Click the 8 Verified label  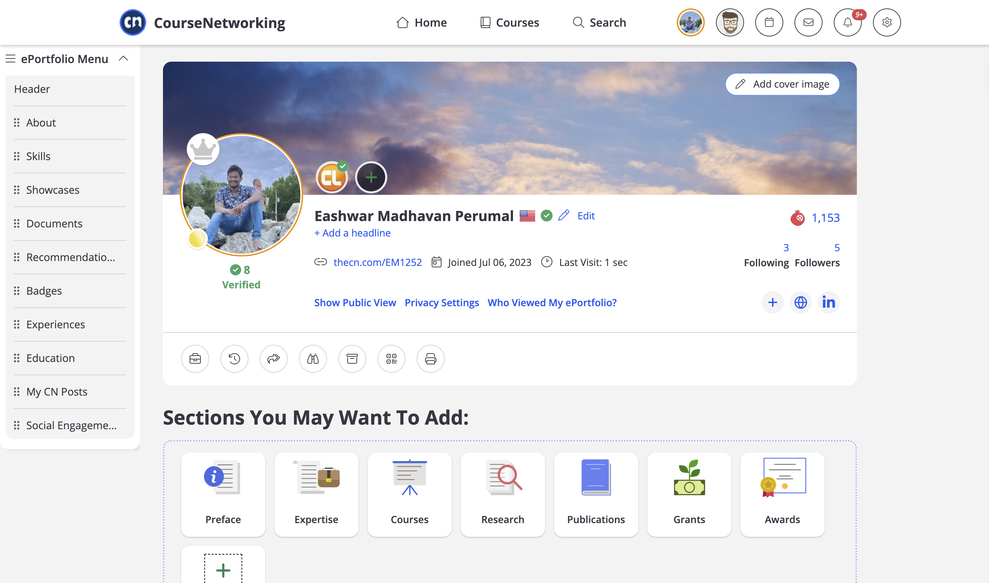tap(241, 277)
